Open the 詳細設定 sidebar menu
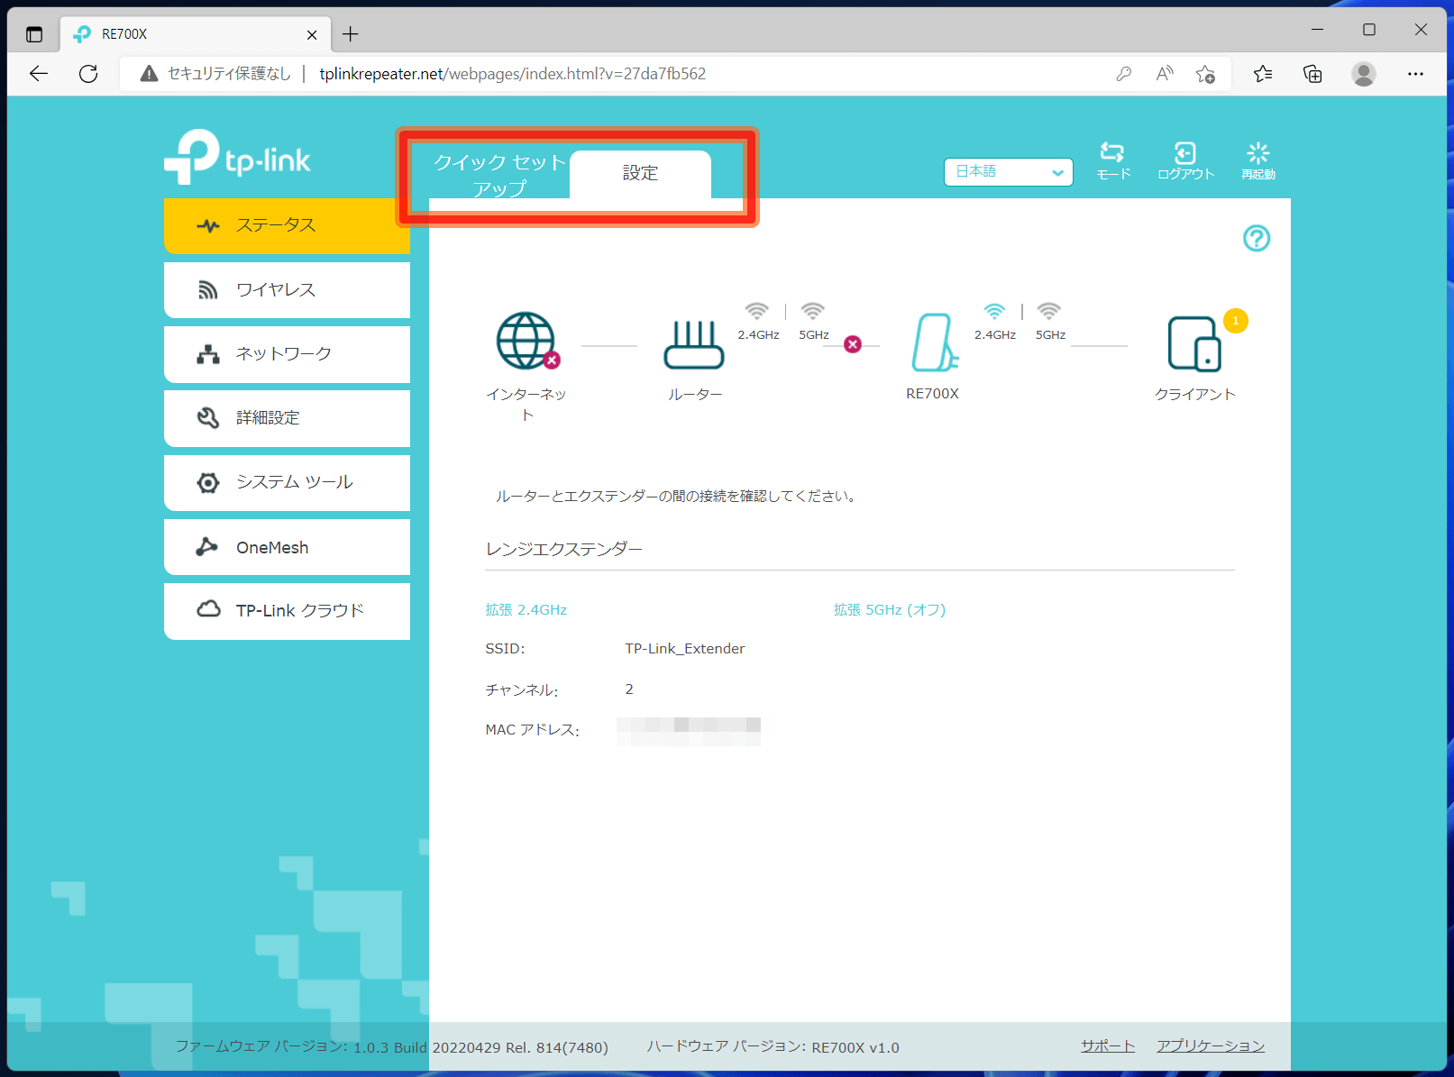The height and width of the screenshot is (1077, 1454). coord(287,418)
